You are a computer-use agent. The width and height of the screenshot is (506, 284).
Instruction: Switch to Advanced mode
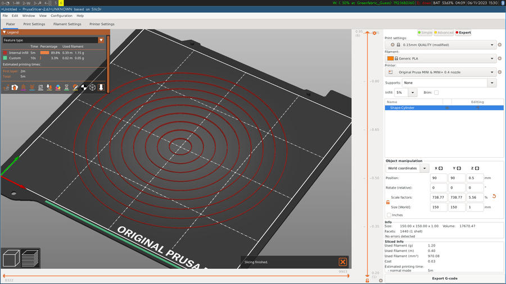(x=444, y=33)
